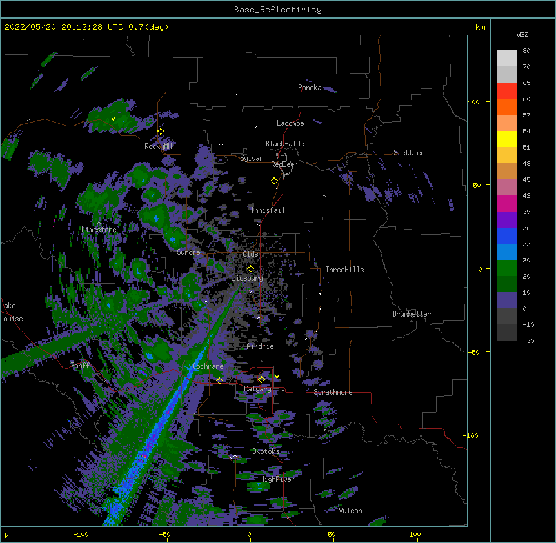556x543 pixels.
Task: Pick the red swatch between 65 and 60 dBZ
Action: click(507, 90)
